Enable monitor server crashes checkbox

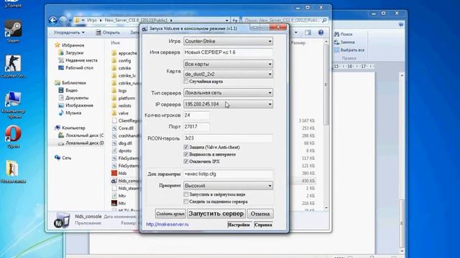pos(186,201)
